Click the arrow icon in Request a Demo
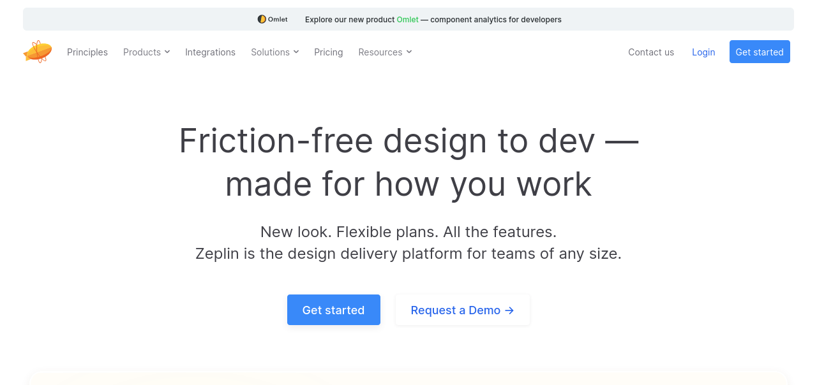Viewport: 817px width, 385px height. coord(509,310)
